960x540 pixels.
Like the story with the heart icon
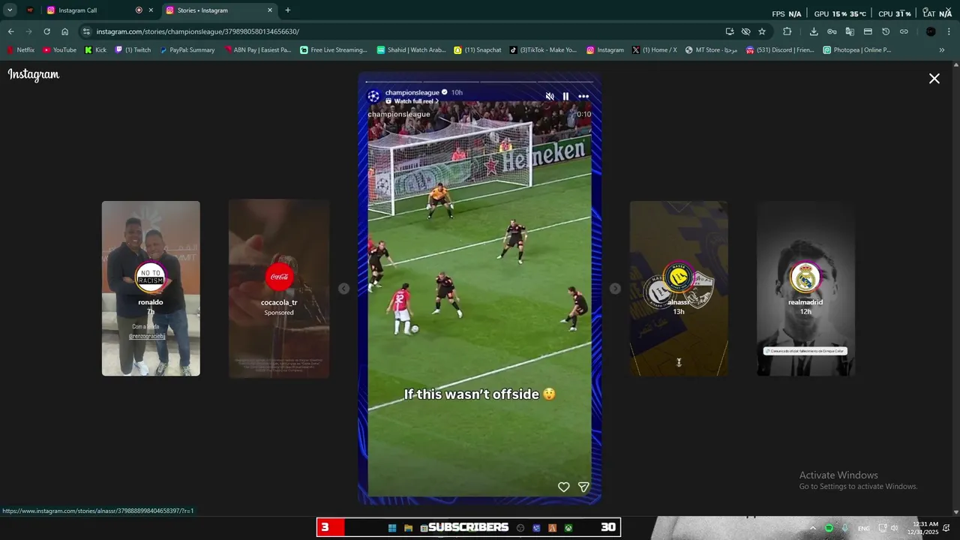[x=563, y=487]
